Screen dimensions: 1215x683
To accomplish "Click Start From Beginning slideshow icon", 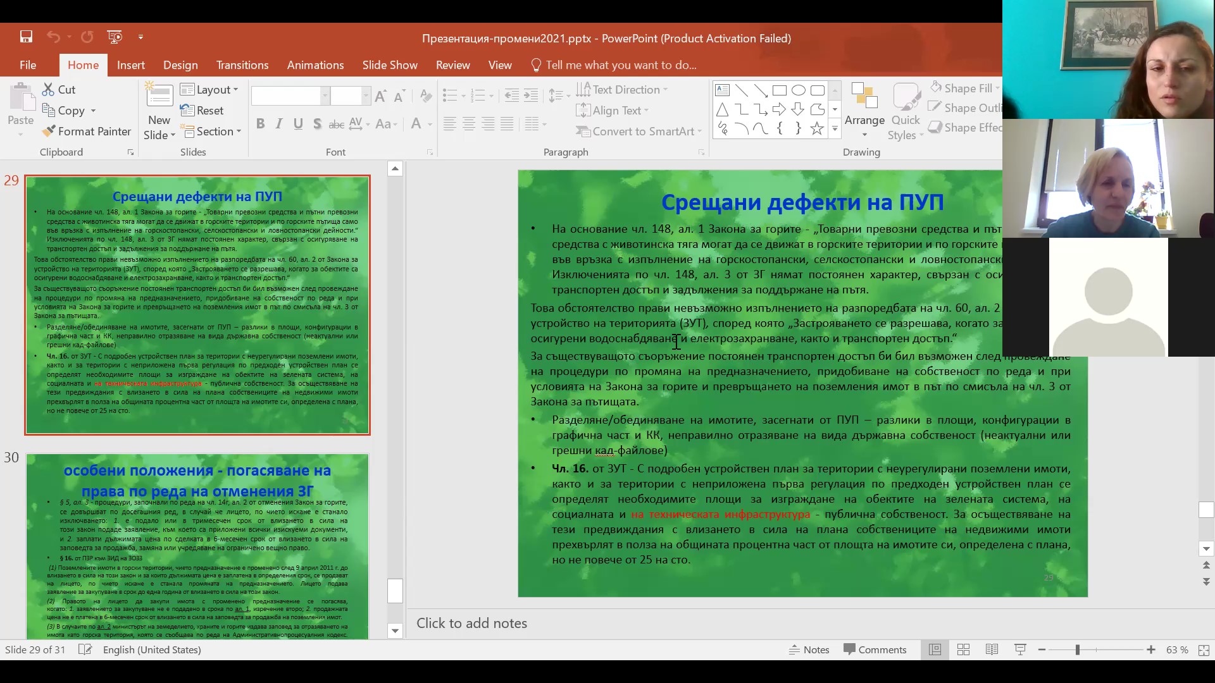I will pyautogui.click(x=115, y=37).
